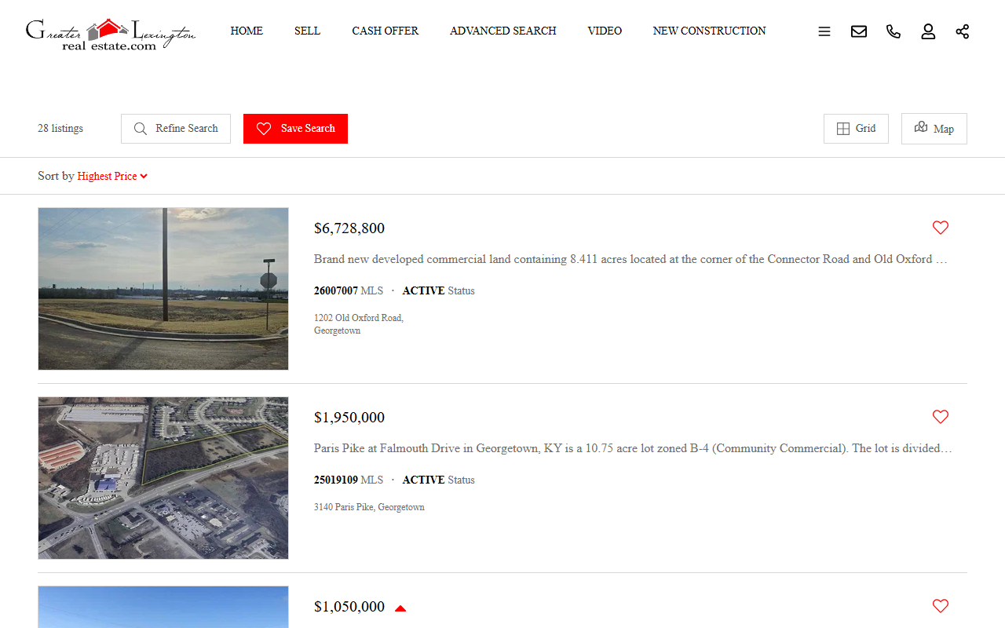Screen dimensions: 1005x628
Task: Open the $1,950,000 price link
Action: 349,418
